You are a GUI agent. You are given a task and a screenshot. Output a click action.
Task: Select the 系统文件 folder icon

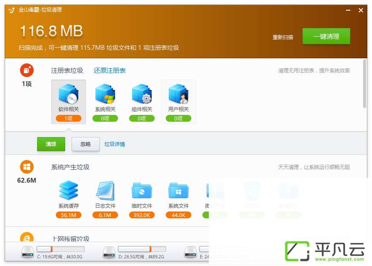coord(179,190)
